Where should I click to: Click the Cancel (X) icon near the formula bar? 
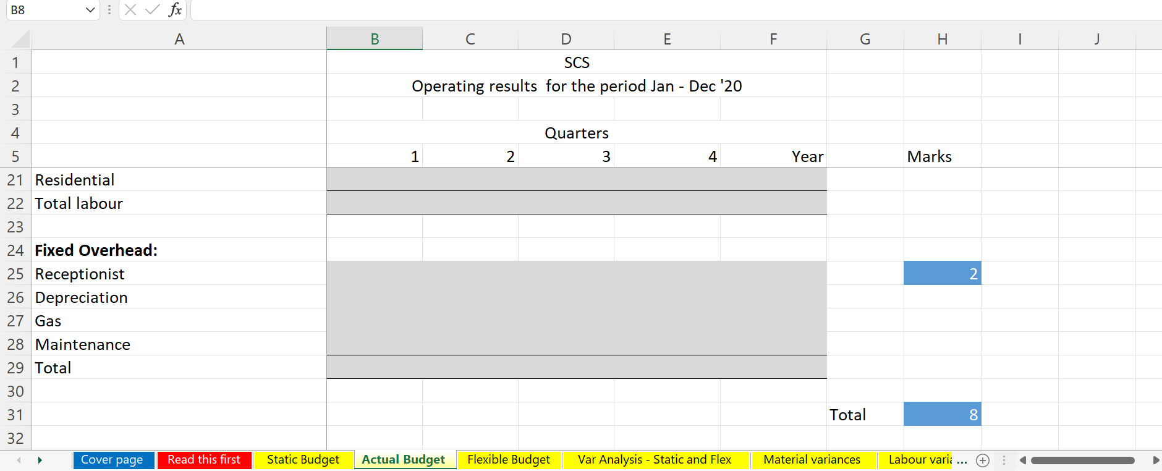tap(130, 10)
